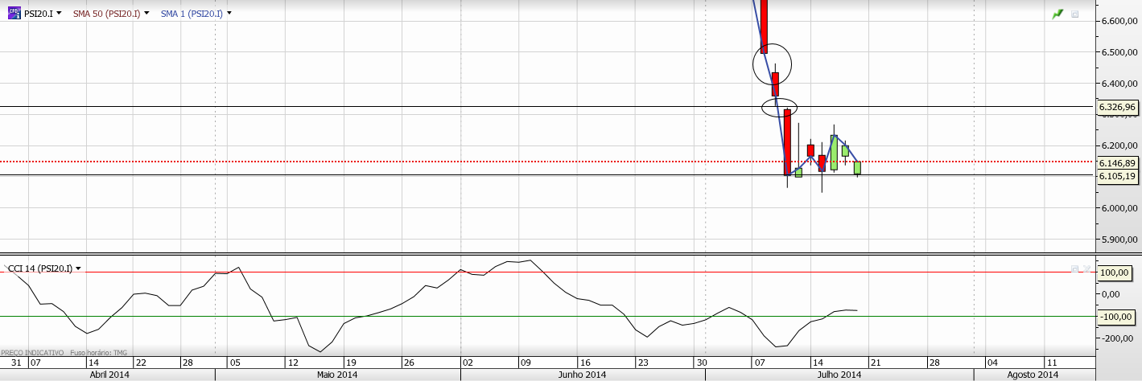
Task: Select the small ellipse drawing near 6.326 line
Action: 780,106
